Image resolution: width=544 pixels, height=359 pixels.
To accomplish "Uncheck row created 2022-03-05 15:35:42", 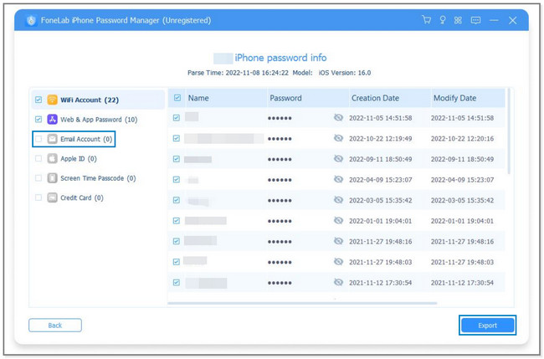I will click(x=177, y=200).
